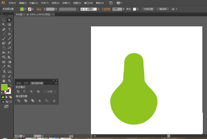Swap fill and stroke colors
The width and height of the screenshot is (207, 139).
coord(10,85)
